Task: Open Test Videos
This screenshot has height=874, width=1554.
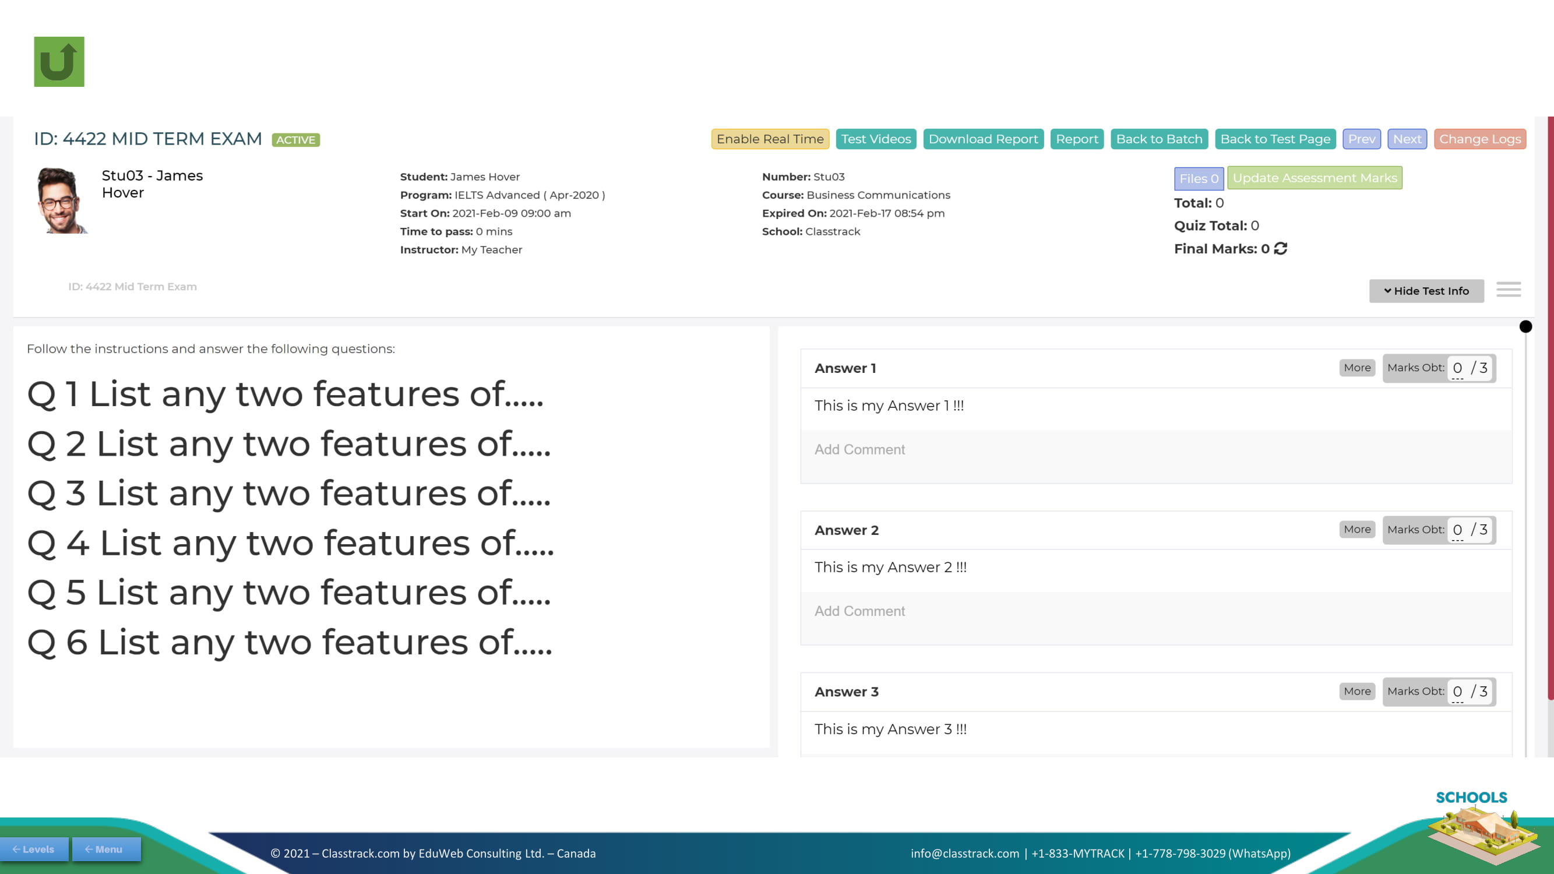Action: coord(875,139)
